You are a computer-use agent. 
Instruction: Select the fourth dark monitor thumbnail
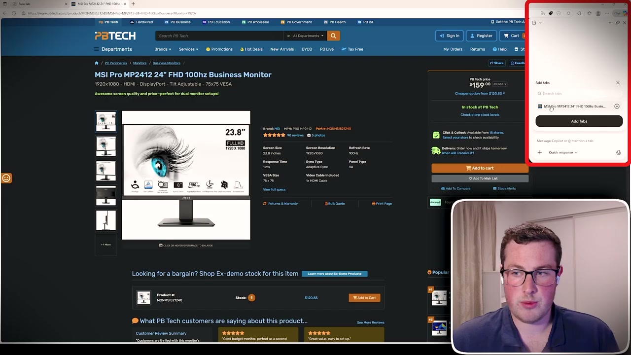106,195
